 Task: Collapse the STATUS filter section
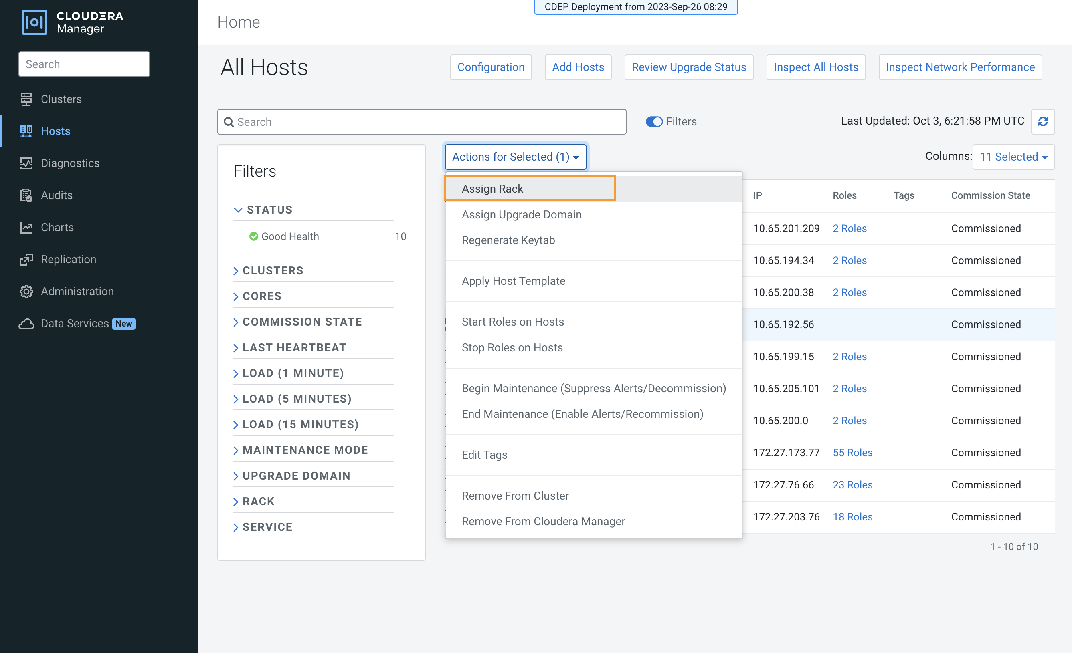(238, 210)
